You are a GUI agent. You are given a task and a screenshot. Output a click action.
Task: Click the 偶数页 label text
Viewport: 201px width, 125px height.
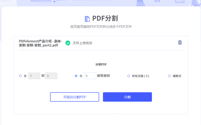coord(177,76)
